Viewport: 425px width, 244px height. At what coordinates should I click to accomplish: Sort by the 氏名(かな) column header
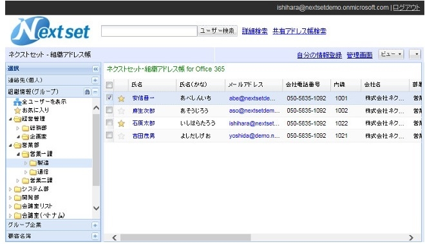[200, 85]
